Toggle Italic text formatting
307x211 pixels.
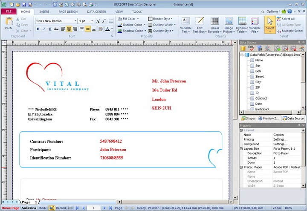tap(44, 29)
